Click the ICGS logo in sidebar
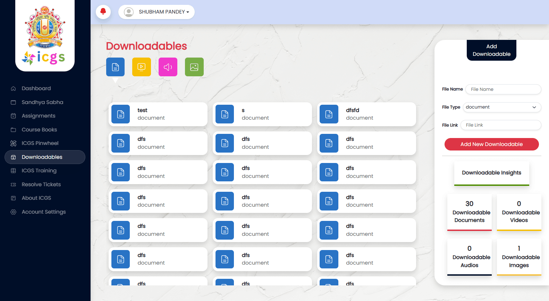 tap(45, 36)
